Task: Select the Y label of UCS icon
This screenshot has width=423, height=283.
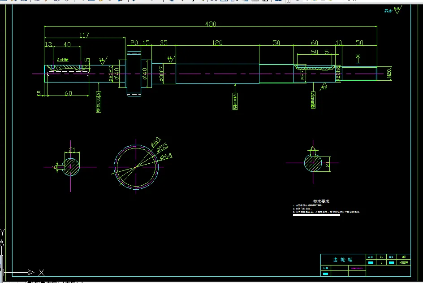Action: click(3, 232)
